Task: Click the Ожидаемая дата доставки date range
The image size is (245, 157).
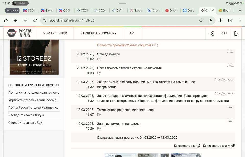Action: coord(158,137)
